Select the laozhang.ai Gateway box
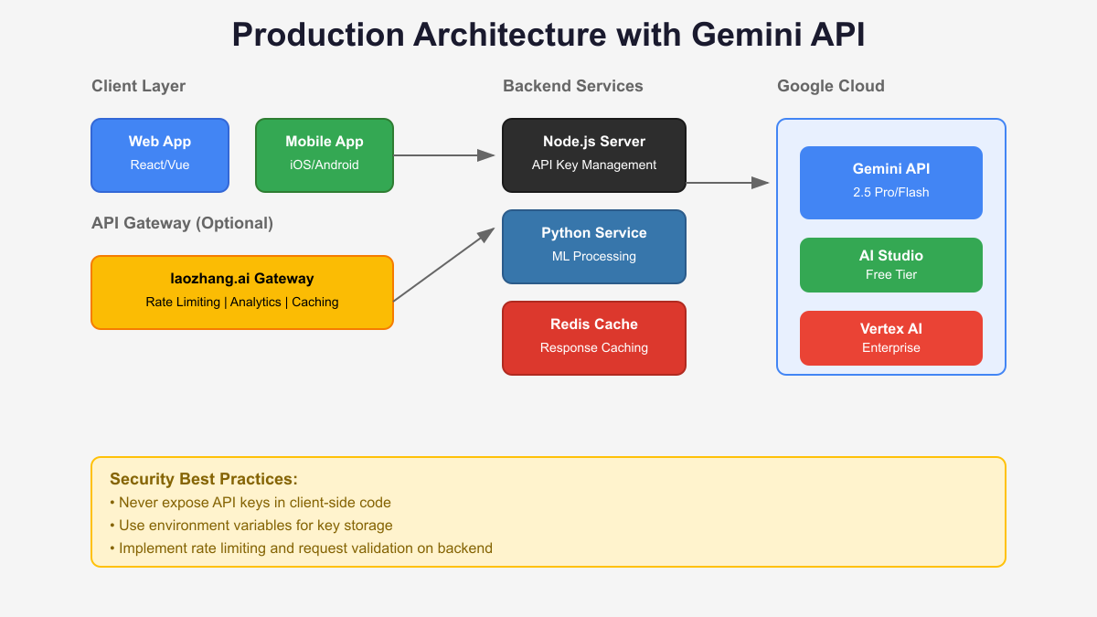Screen dimensions: 1097x617 [242, 293]
